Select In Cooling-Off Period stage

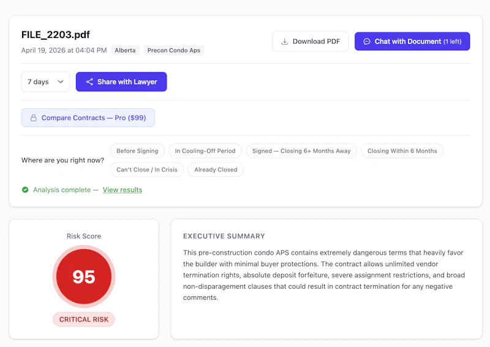[x=205, y=151]
